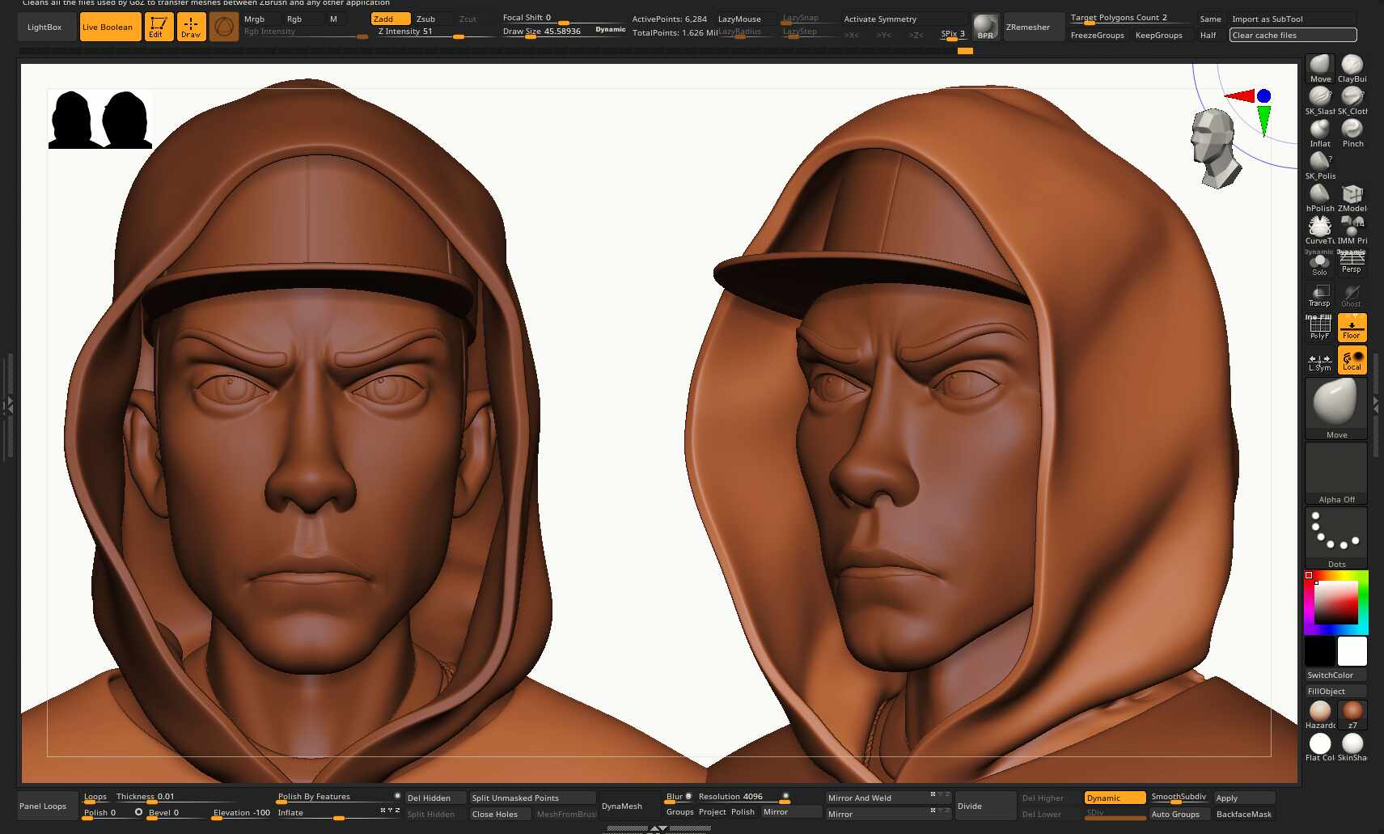The height and width of the screenshot is (834, 1384).
Task: Toggle Live Boolean mode
Action: 110,27
